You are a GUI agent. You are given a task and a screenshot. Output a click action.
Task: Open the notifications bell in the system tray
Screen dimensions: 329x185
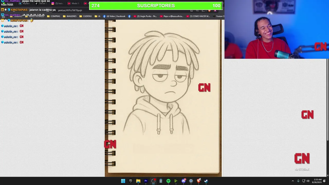(x=324, y=181)
